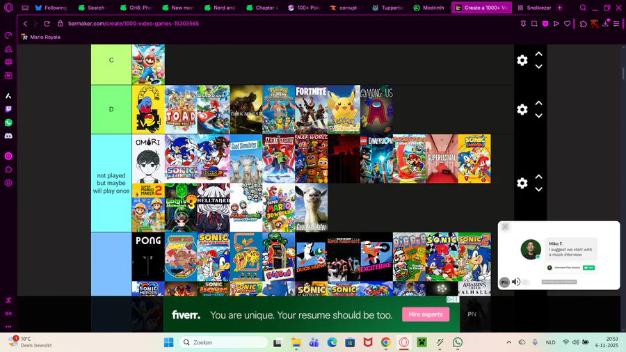Open Mario Royale bookmark
Image resolution: width=626 pixels, height=352 pixels.
pos(41,37)
